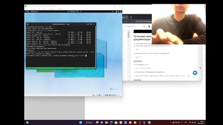Open the Русский (ru) language dropdown

click(x=130, y=26)
